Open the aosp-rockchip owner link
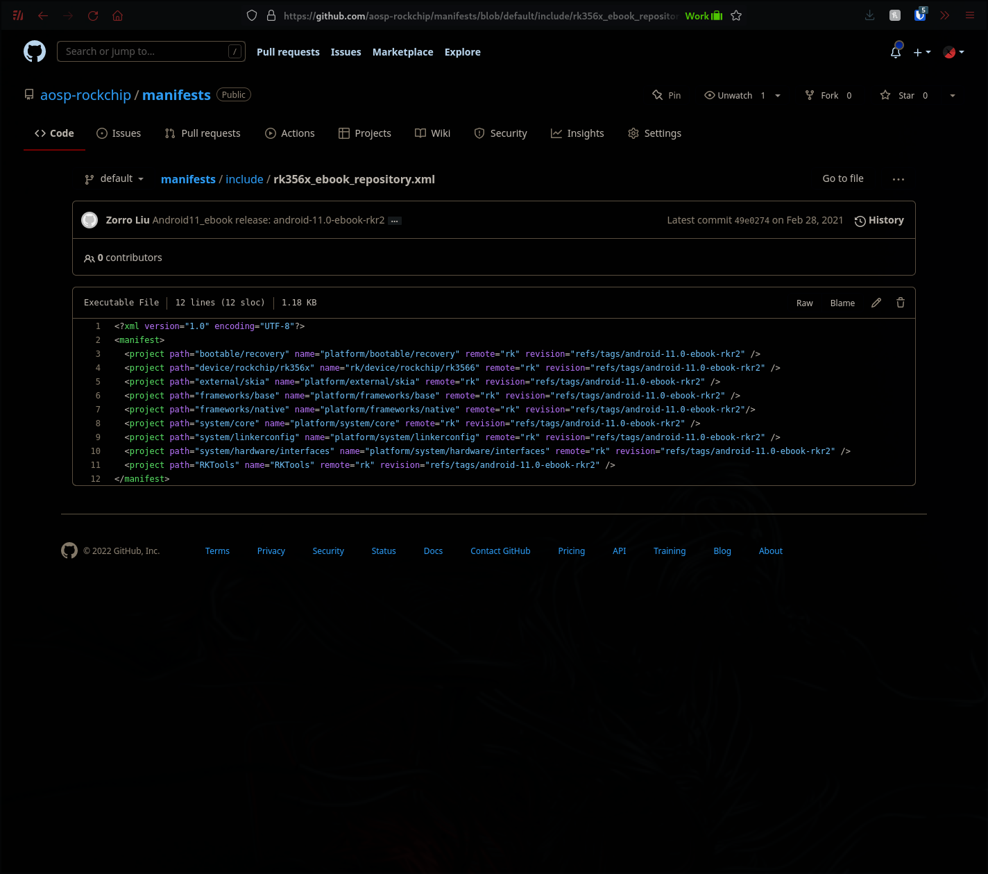 [x=85, y=95]
